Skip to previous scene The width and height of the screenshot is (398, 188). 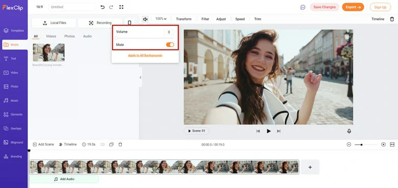pyautogui.click(x=258, y=131)
